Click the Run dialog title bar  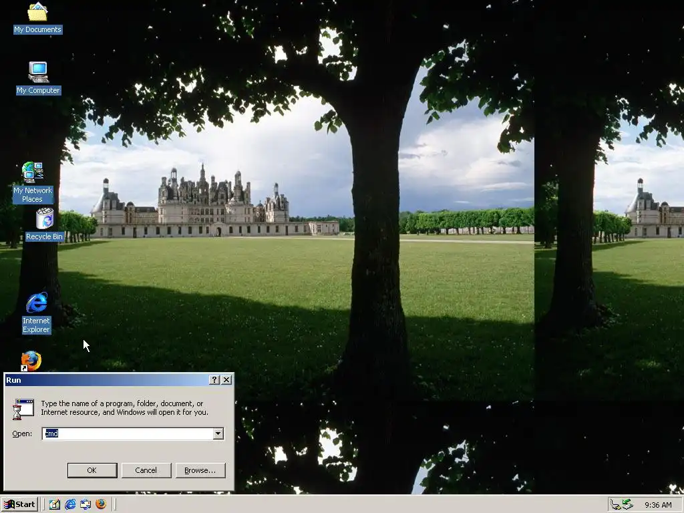(119, 380)
